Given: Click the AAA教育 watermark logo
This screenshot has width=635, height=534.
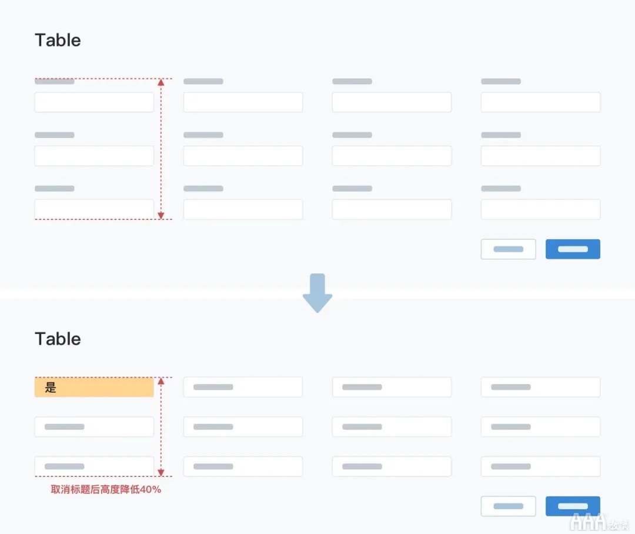Looking at the screenshot, I should click(600, 521).
